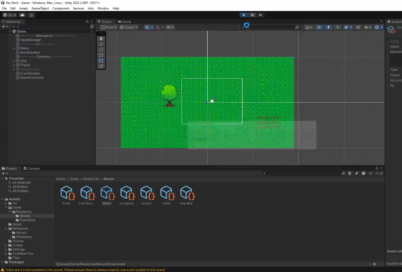402x272 pixels.
Task: Select the Move tool in scene toolbar
Action: [101, 44]
